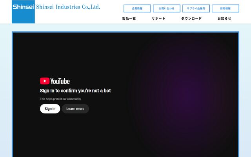This screenshot has height=157, width=251.
Task: Select the お知らせ menu item
Action: 224,18
